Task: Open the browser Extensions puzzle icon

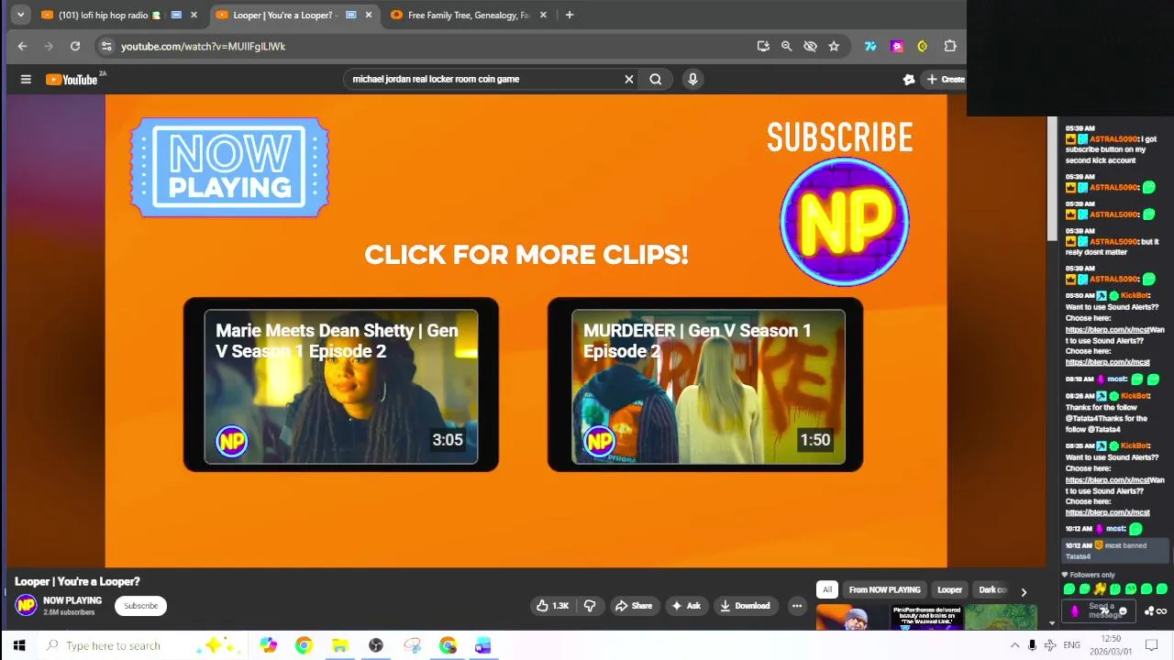Action: [950, 46]
